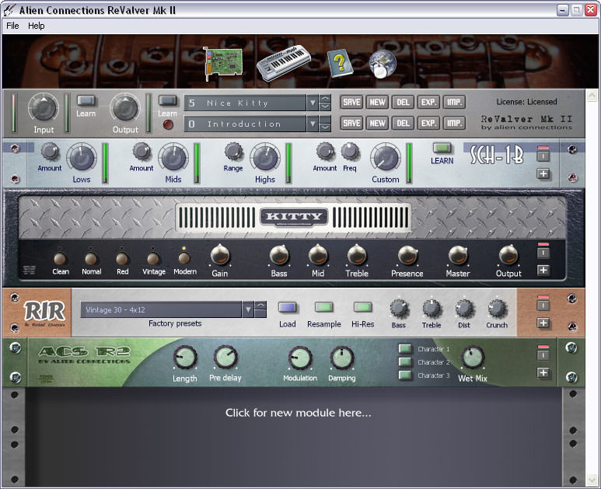Viewport: 601px width, 489px height.
Task: Click the globe and drum icon
Action: click(x=383, y=63)
